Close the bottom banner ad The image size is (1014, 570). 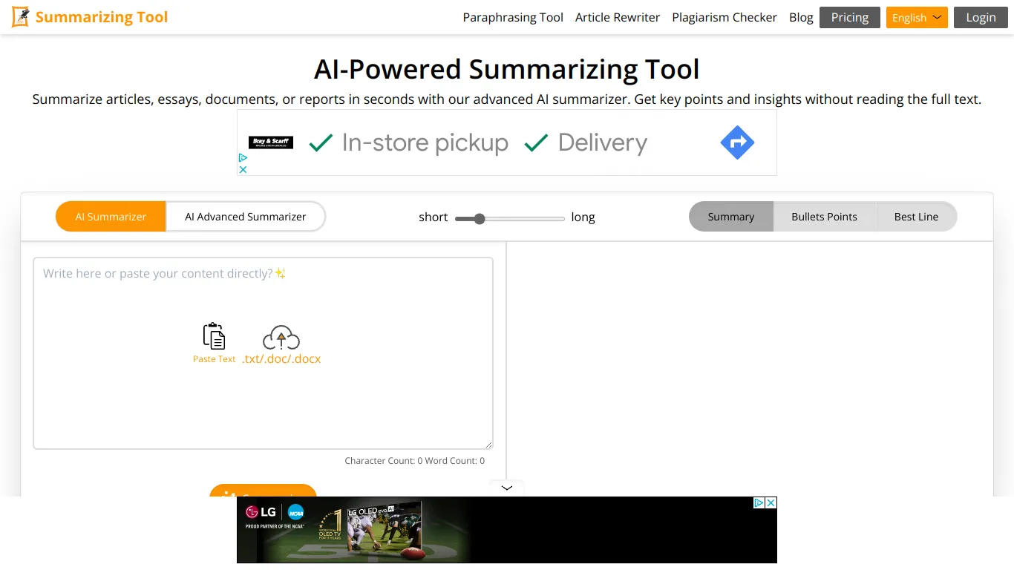pos(771,502)
